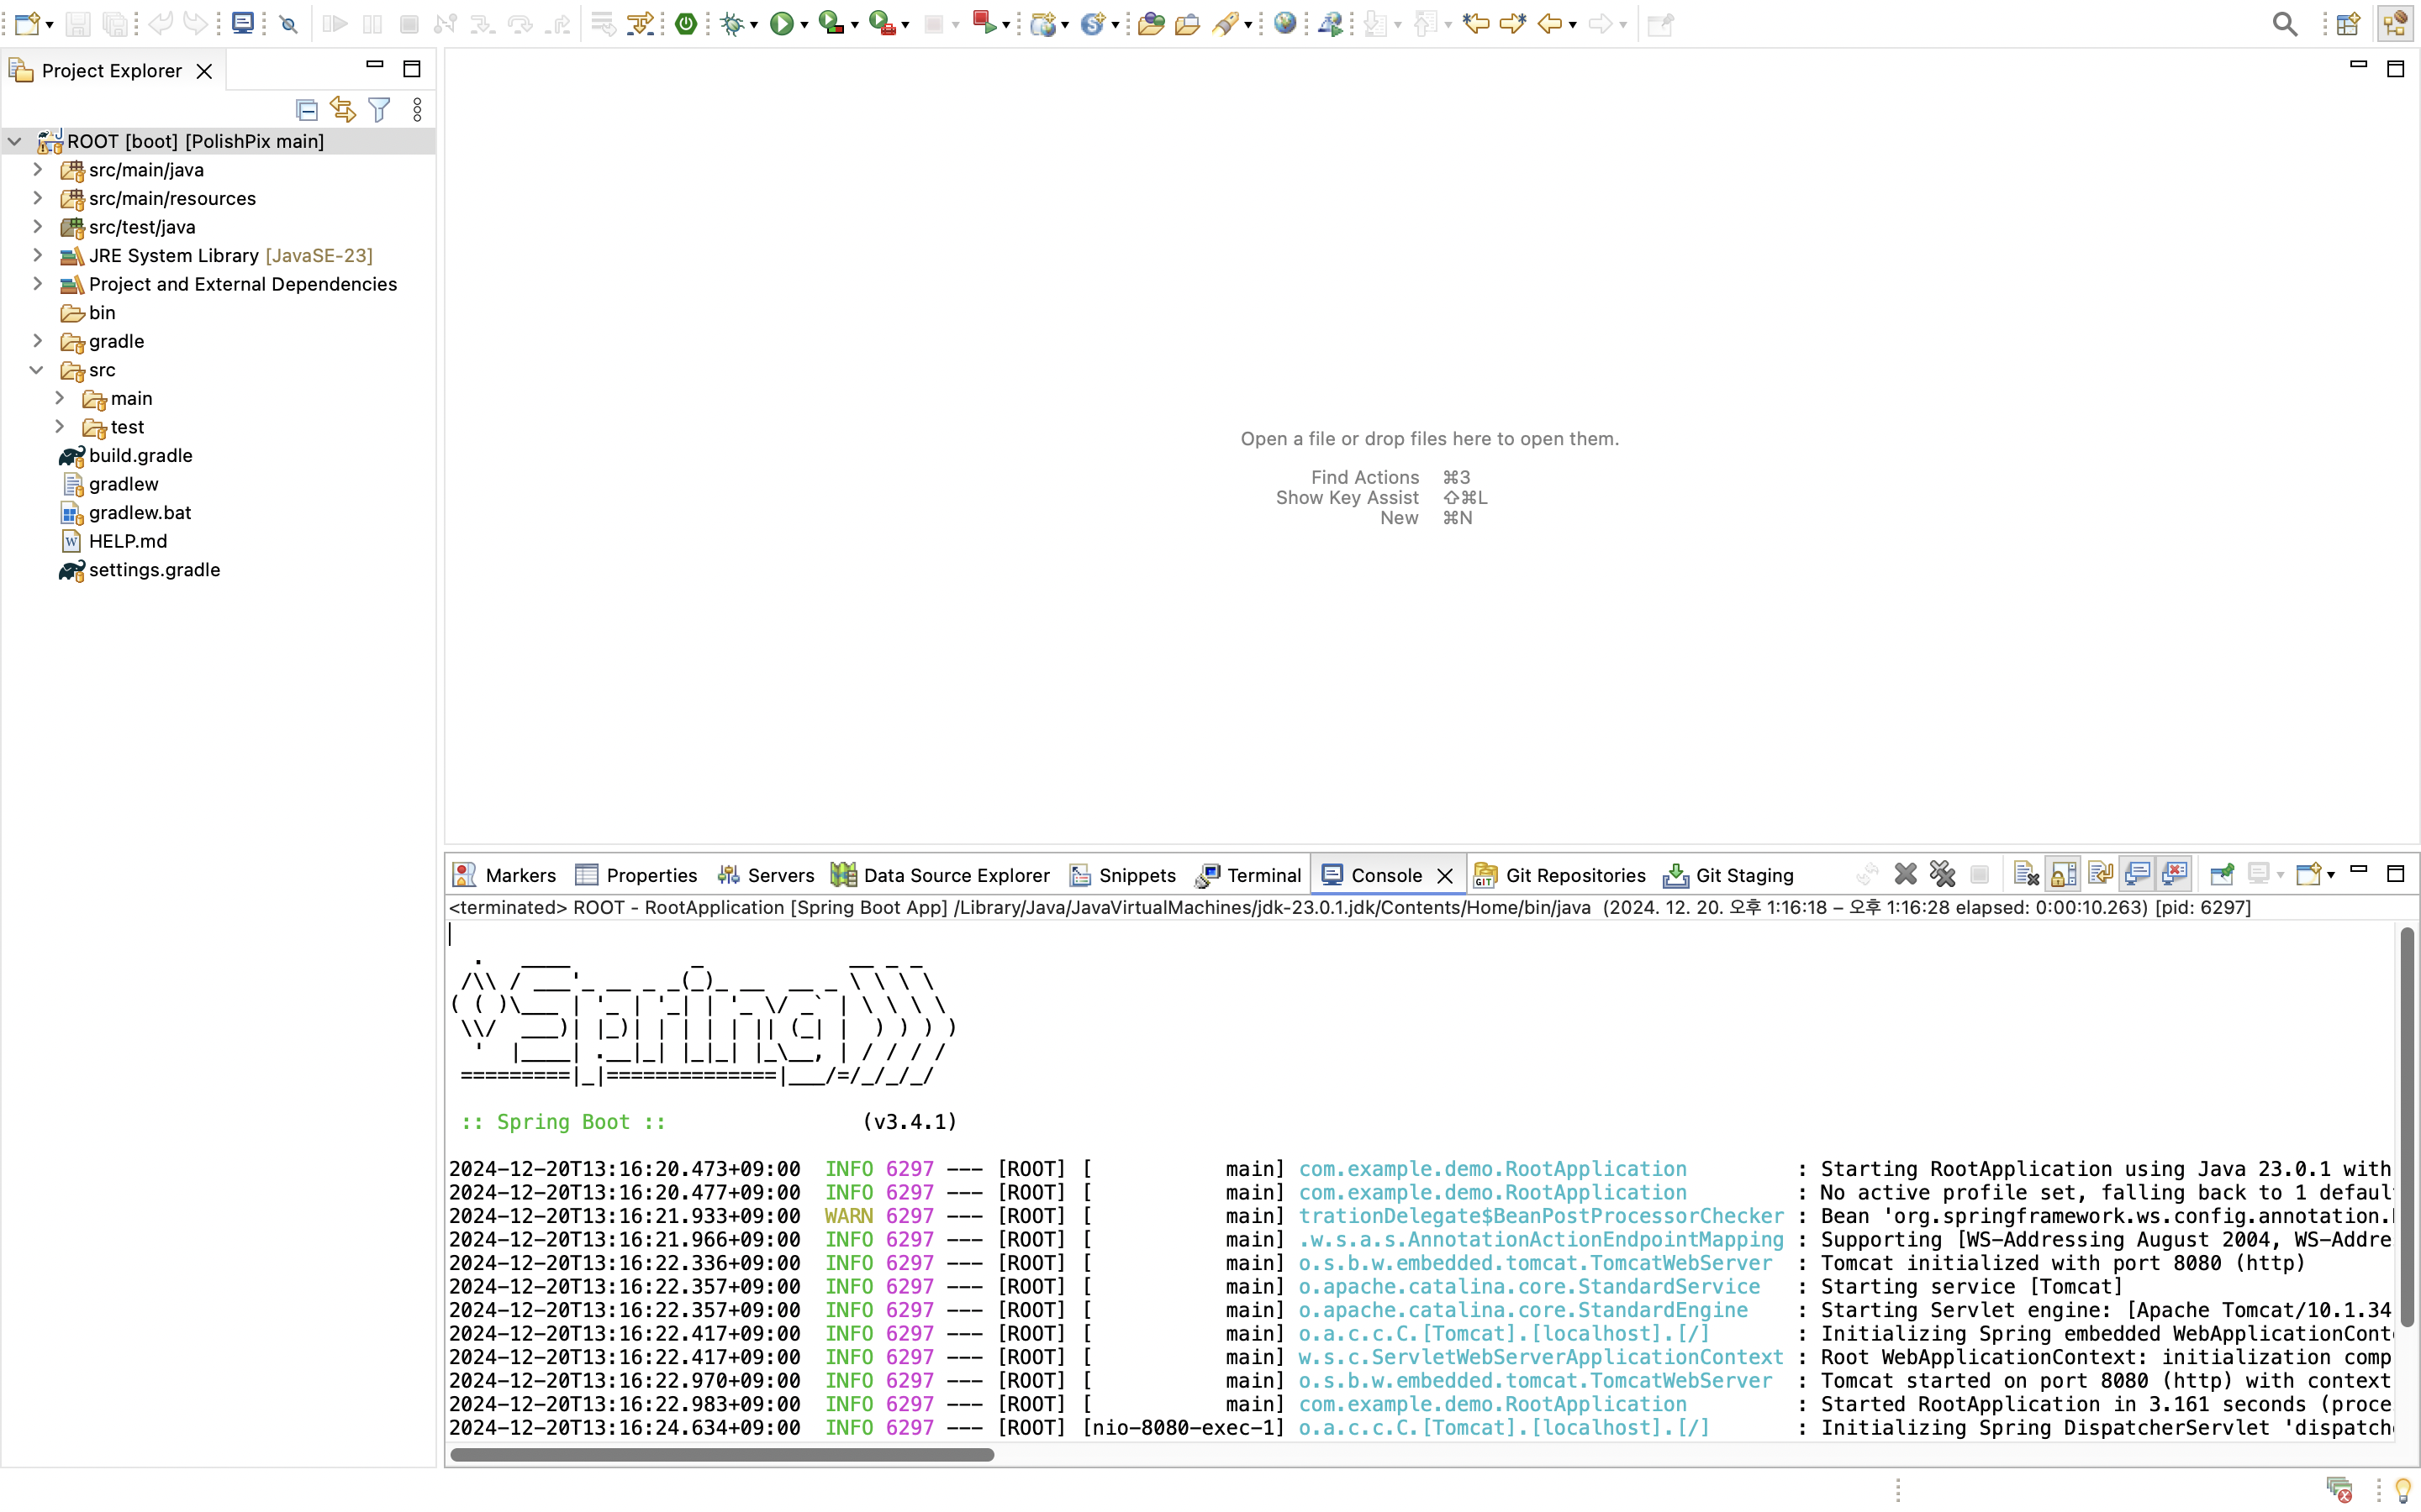Click the Open Console monitor toolbar icon
The width and height of the screenshot is (2421, 1512).
point(242,23)
